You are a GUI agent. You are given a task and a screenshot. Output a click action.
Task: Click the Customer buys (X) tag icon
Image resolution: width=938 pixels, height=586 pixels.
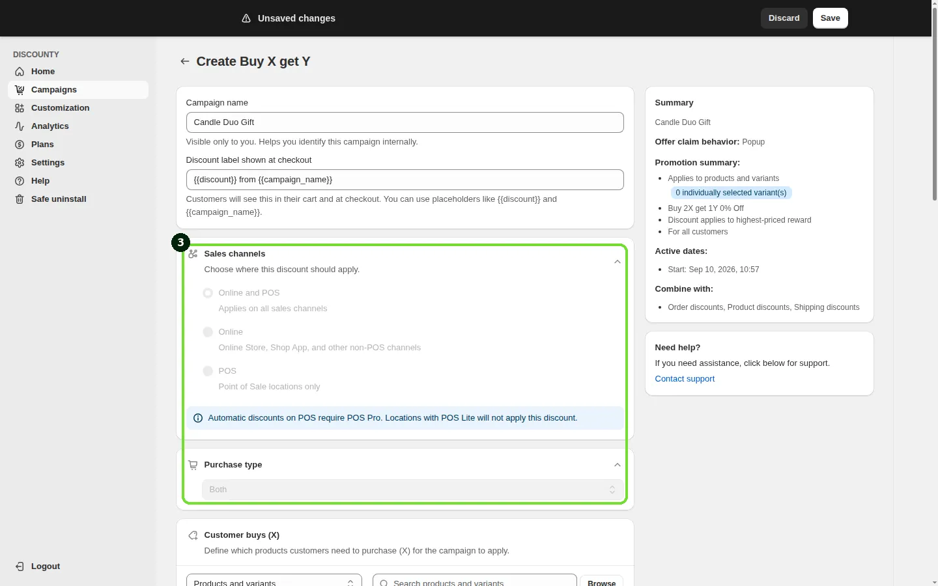click(x=193, y=535)
